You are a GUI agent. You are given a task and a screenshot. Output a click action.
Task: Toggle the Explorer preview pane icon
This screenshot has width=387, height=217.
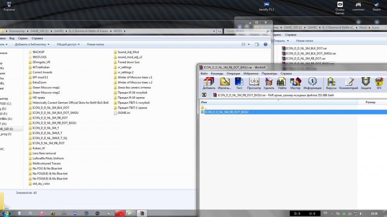(x=257, y=44)
